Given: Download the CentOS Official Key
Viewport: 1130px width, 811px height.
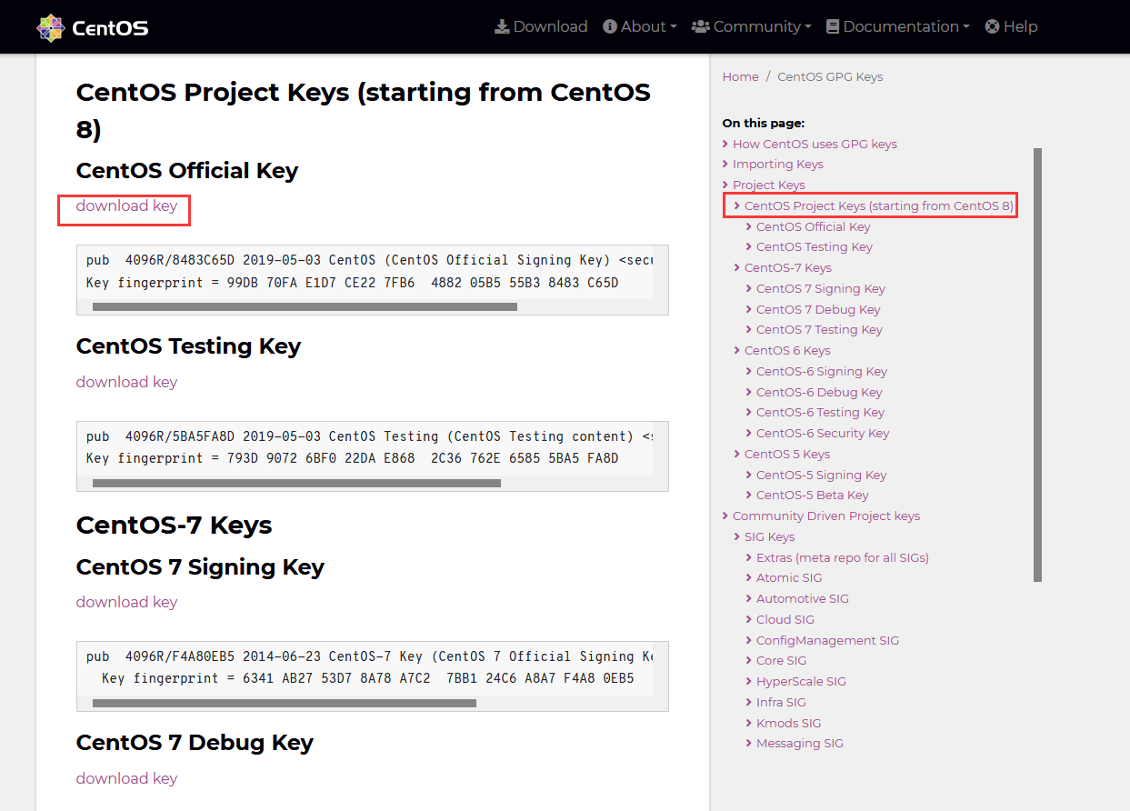Looking at the screenshot, I should [x=126, y=205].
